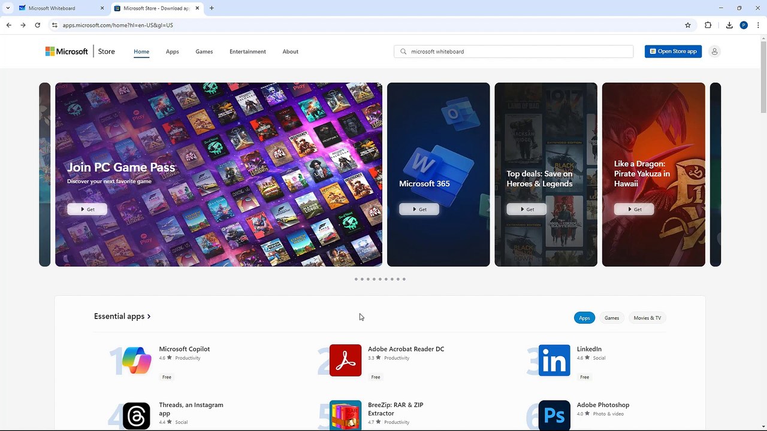767x431 pixels.
Task: Open the browser Downloads icon
Action: [x=729, y=25]
